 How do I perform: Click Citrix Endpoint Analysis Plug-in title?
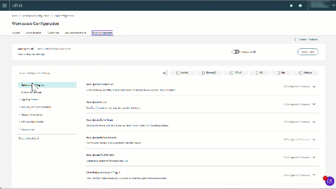[103, 172]
